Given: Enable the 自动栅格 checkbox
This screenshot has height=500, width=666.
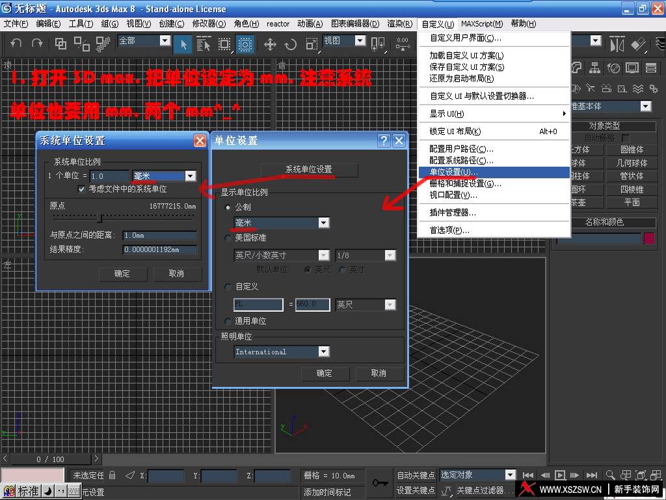Looking at the screenshot, I should pyautogui.click(x=625, y=138).
